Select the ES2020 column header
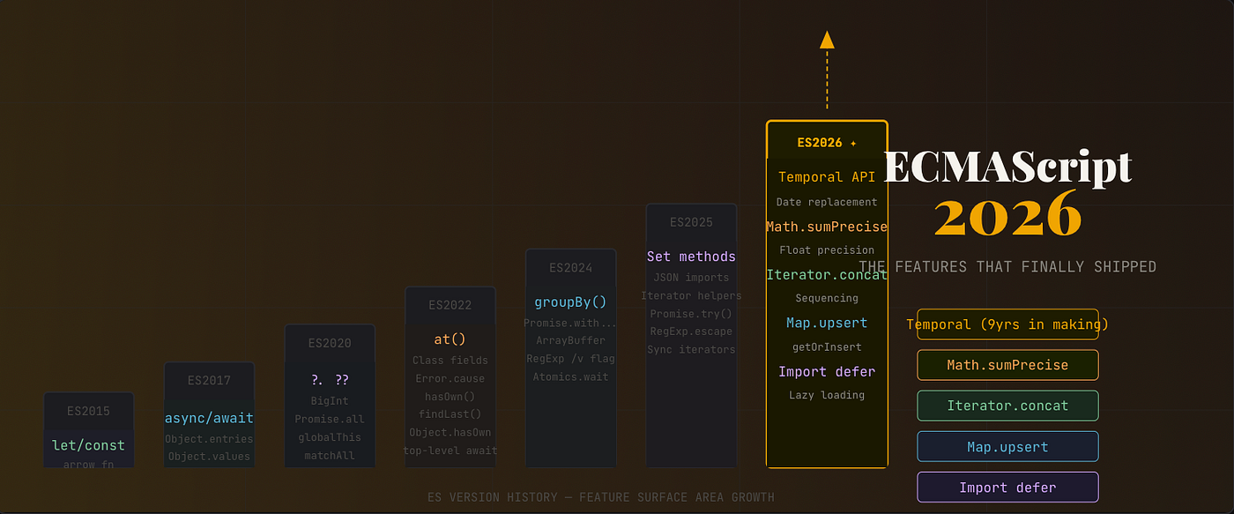1234x514 pixels. (330, 343)
